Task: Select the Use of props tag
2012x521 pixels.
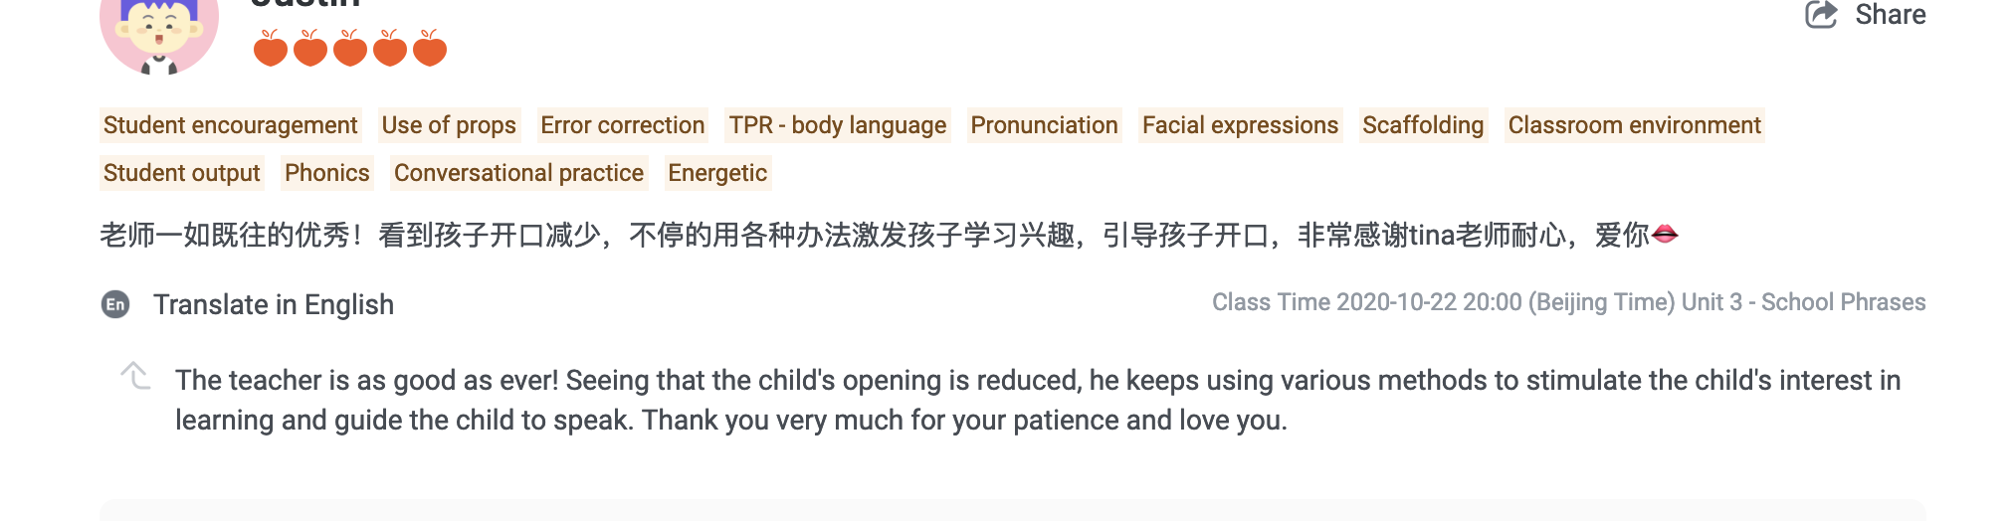Action: 449,125
